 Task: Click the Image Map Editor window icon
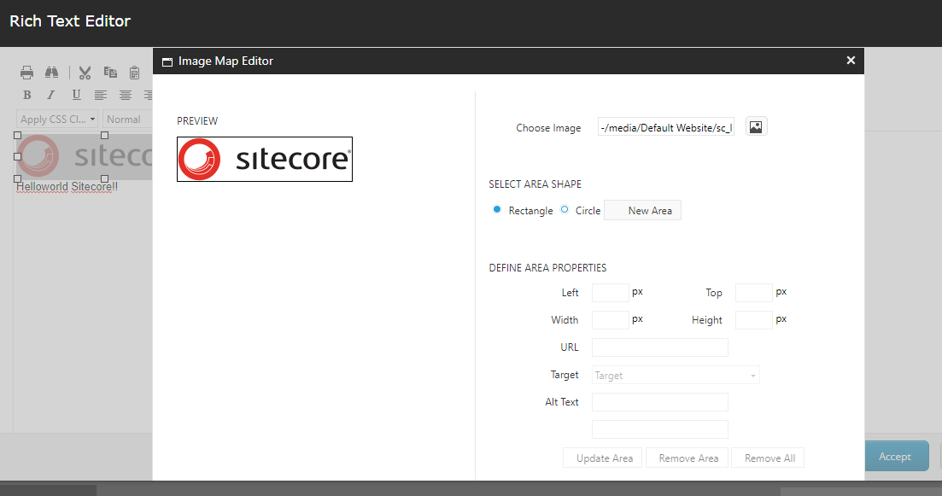[167, 61]
